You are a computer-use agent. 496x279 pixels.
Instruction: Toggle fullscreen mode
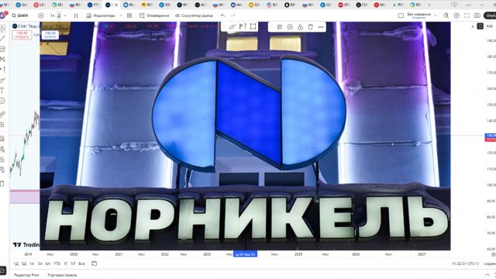467,15
